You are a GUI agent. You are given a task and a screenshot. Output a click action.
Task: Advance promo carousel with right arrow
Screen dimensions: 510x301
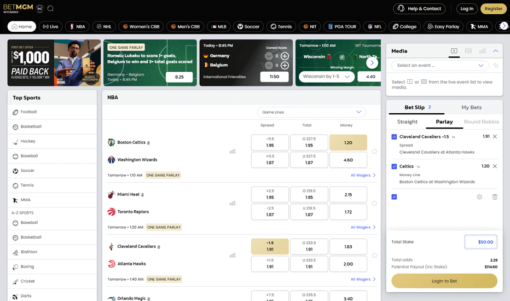tap(372, 63)
